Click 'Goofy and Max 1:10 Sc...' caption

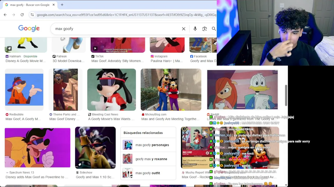pos(95,177)
